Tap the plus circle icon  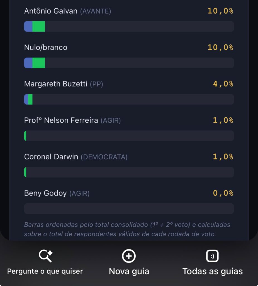[x=129, y=256]
